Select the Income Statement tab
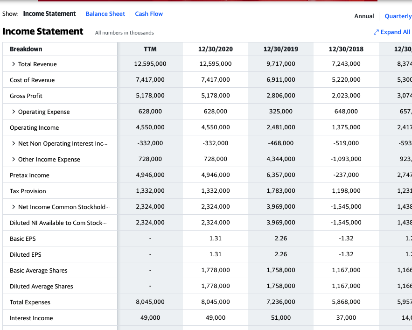The image size is (412, 330). pyautogui.click(x=49, y=14)
